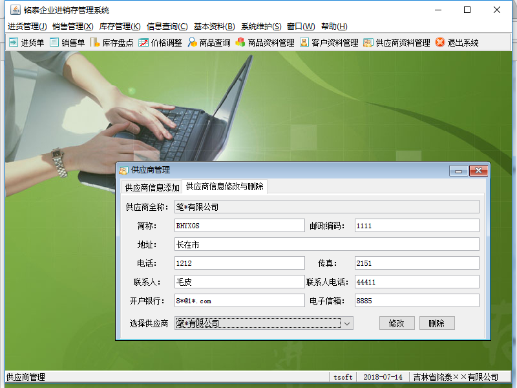
Task: Click the 联系人电话 input field
Action: click(417, 282)
